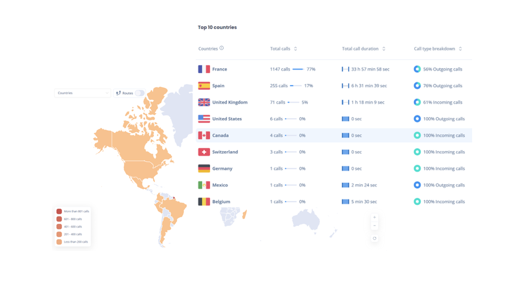Click the "6 calls" value for United States
524x294 pixels.
[276, 119]
